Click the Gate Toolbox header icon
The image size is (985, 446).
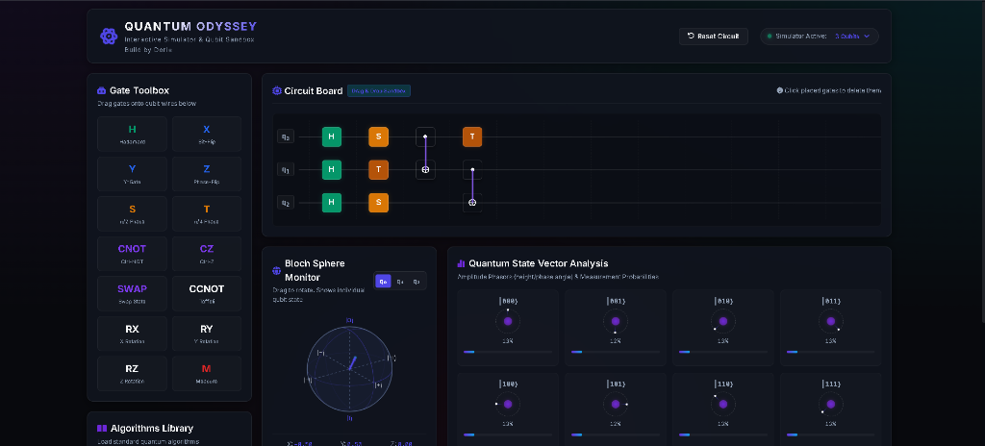point(101,90)
